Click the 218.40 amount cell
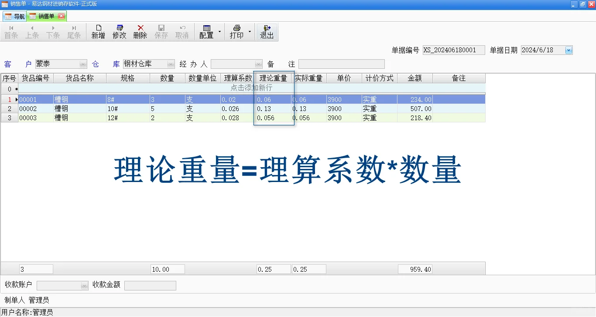596x317 pixels. click(415, 118)
